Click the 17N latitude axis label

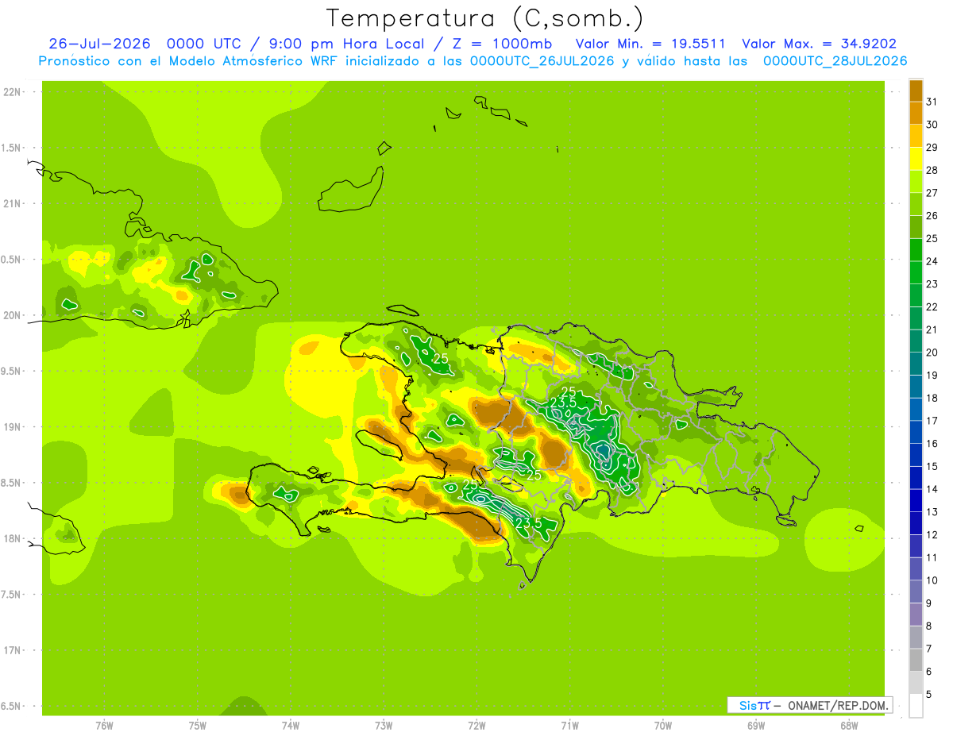[x=12, y=650]
